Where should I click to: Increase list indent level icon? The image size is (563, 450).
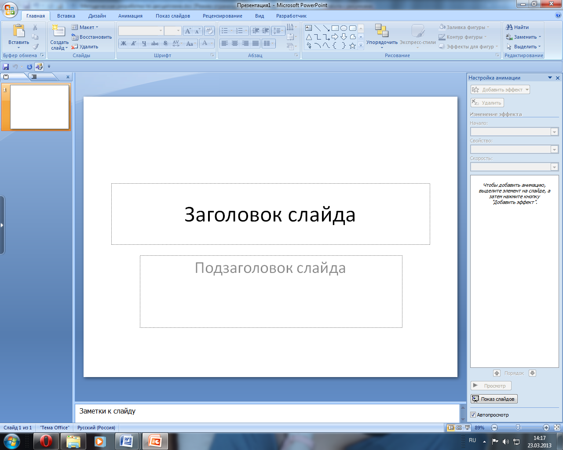click(x=265, y=31)
